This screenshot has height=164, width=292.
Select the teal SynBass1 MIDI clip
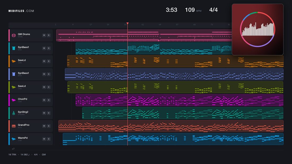[154, 48]
